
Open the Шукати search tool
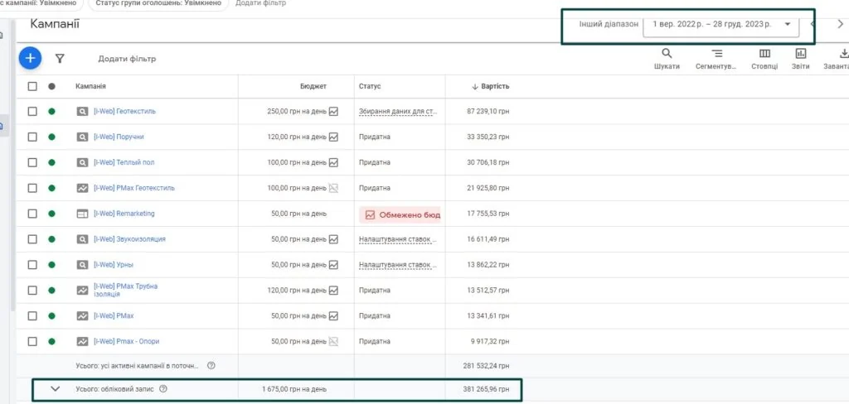667,59
